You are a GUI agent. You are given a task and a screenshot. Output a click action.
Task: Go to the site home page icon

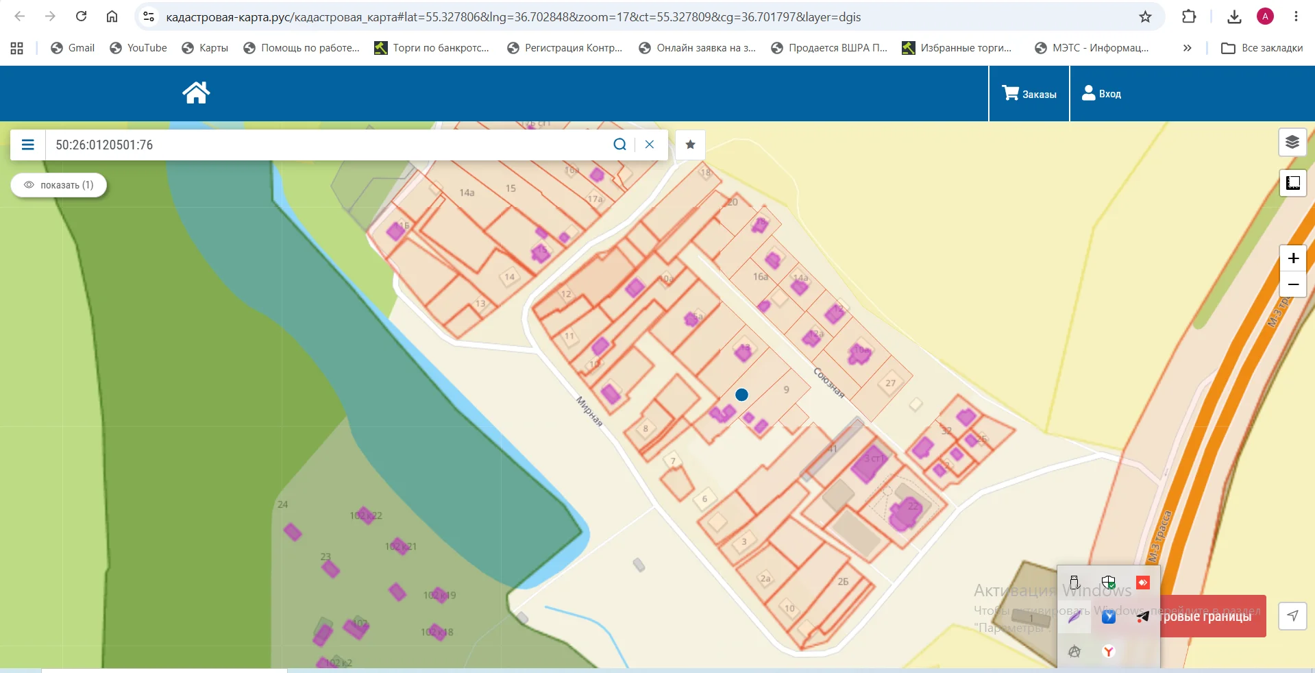coord(196,93)
